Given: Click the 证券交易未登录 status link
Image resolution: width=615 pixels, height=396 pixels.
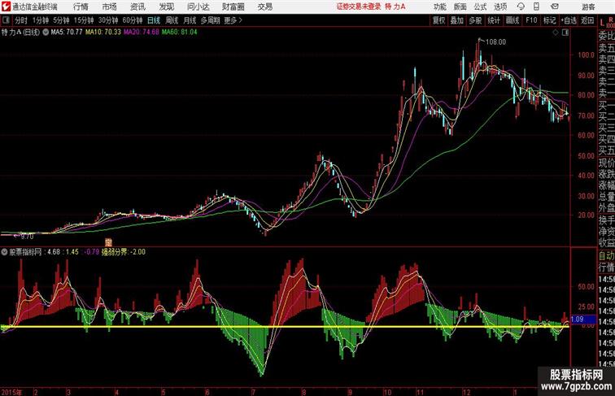Looking at the screenshot, I should [x=359, y=7].
